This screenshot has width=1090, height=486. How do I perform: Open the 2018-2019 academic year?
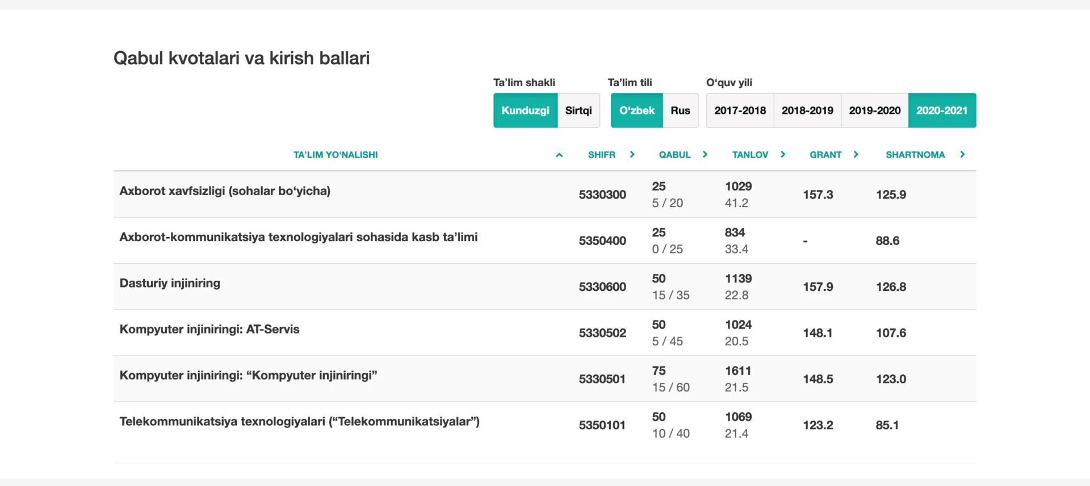click(x=807, y=111)
